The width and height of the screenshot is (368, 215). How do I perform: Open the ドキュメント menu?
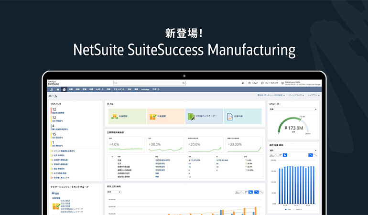(x=119, y=89)
